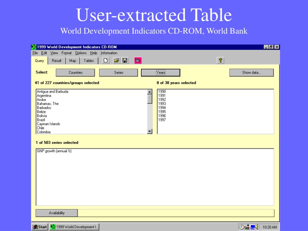Click the New query document icon
Viewport: 308px width, 231px height.
click(106, 60)
